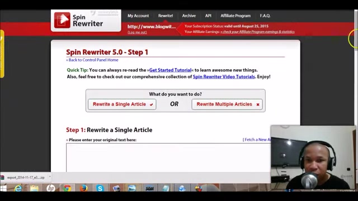The width and height of the screenshot is (358, 201).
Task: Open the Windows Start button
Action: point(3,188)
